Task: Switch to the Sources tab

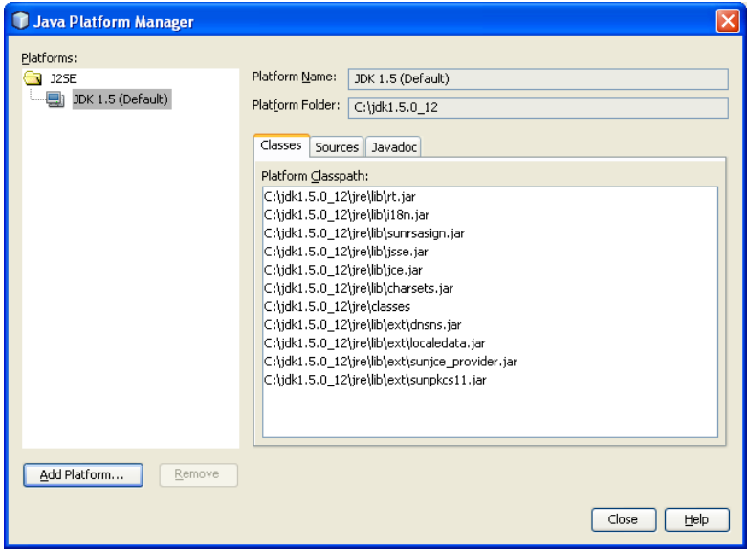Action: coord(337,147)
